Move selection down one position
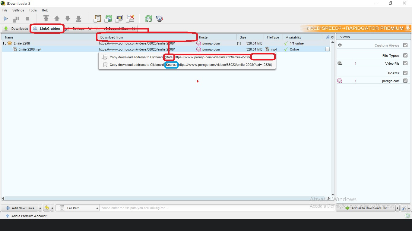The image size is (412, 231). pyautogui.click(x=68, y=19)
